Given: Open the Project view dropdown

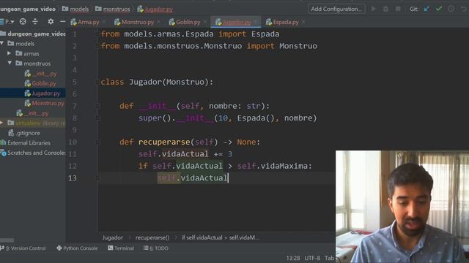Looking at the screenshot, I should click(x=7, y=22).
